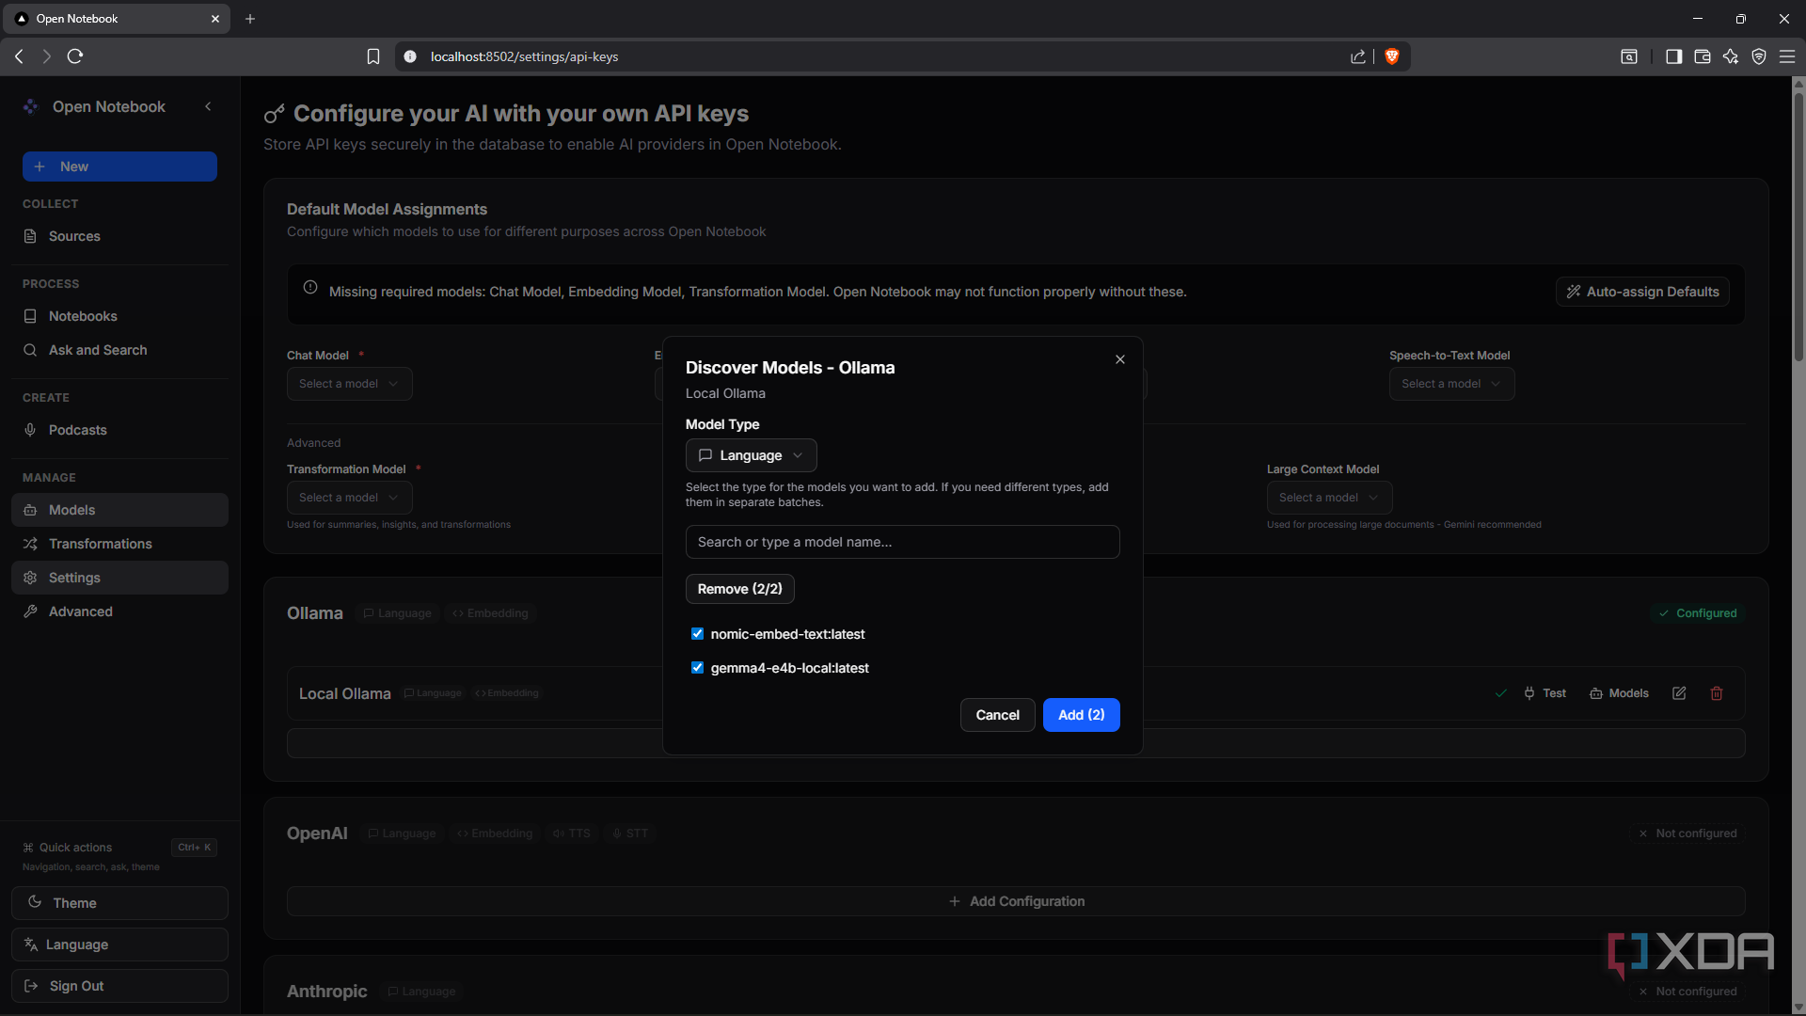The height and width of the screenshot is (1016, 1806).
Task: Open Ask and Search page
Action: tap(119, 350)
